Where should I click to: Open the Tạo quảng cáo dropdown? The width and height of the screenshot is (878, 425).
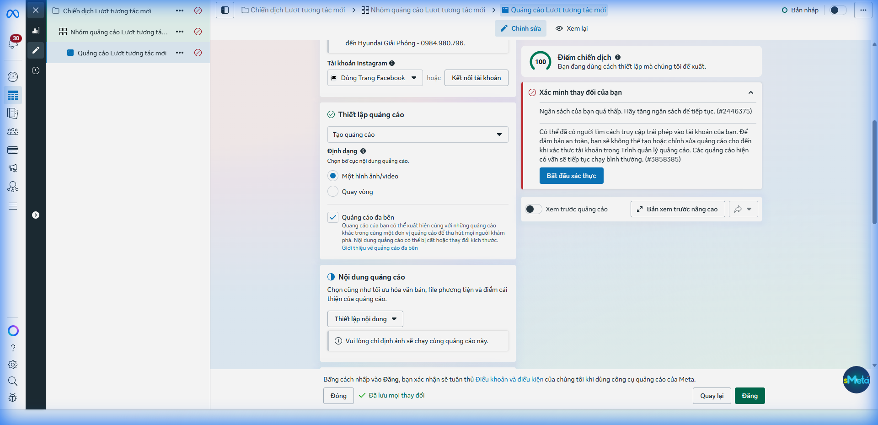[417, 134]
